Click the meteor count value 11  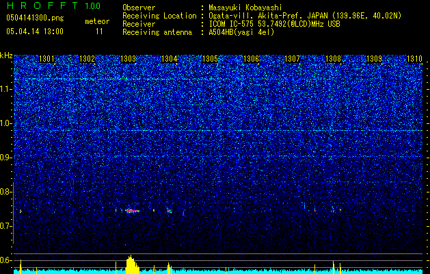(99, 32)
